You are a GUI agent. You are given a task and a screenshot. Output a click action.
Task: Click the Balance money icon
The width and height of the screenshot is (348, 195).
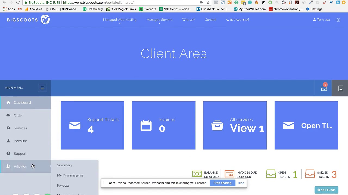click(x=197, y=174)
